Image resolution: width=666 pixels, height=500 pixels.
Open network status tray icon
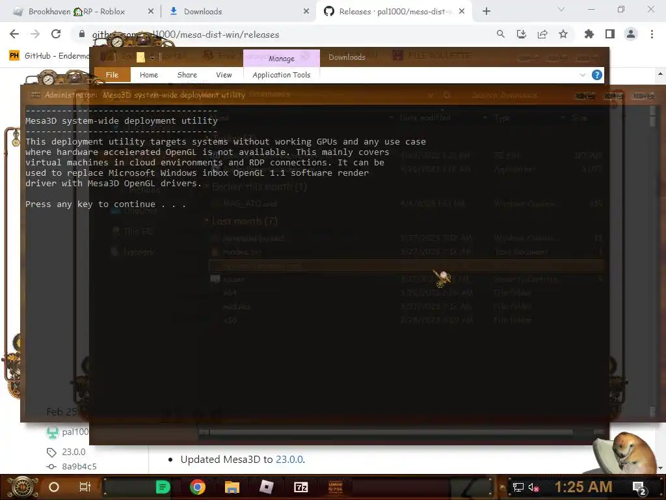pos(518,487)
